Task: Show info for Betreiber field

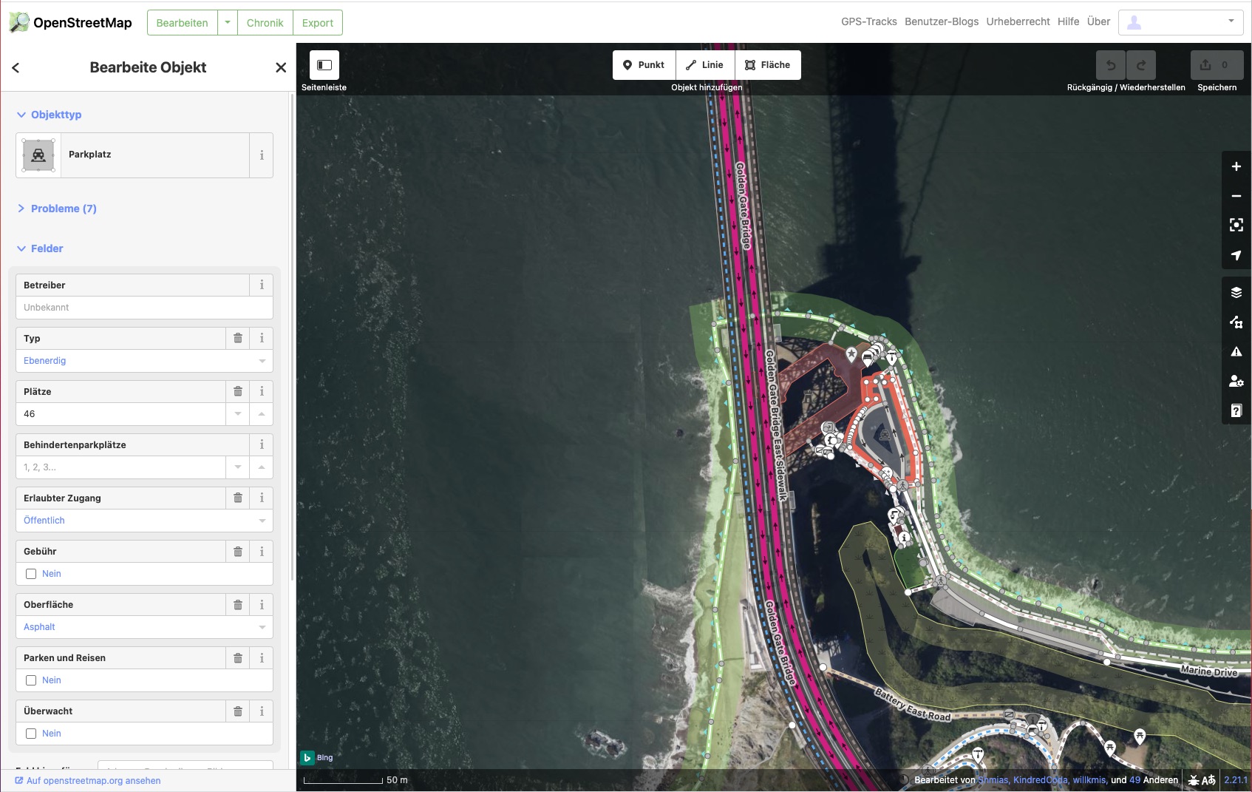Action: [262, 285]
